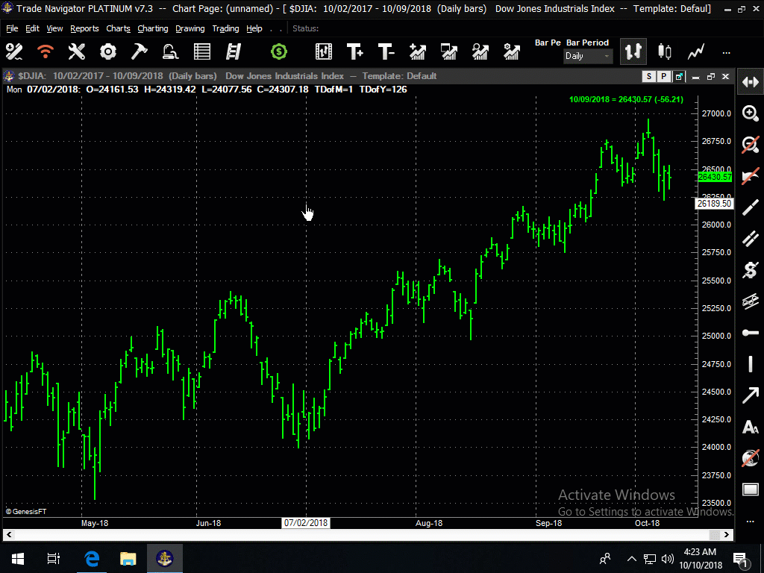Select the dollar sign drawing tool

751,269
